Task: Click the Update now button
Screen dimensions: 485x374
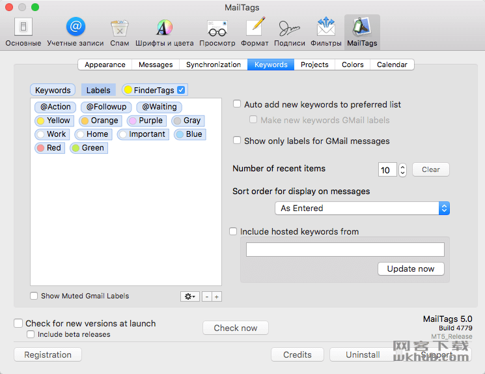Action: [x=411, y=268]
